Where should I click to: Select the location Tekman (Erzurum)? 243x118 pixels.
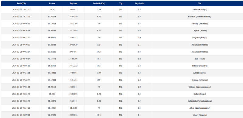click(200, 80)
